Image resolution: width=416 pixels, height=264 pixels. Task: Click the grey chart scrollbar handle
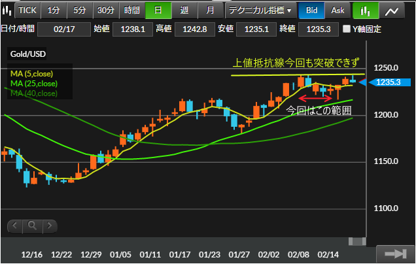(x=357, y=241)
